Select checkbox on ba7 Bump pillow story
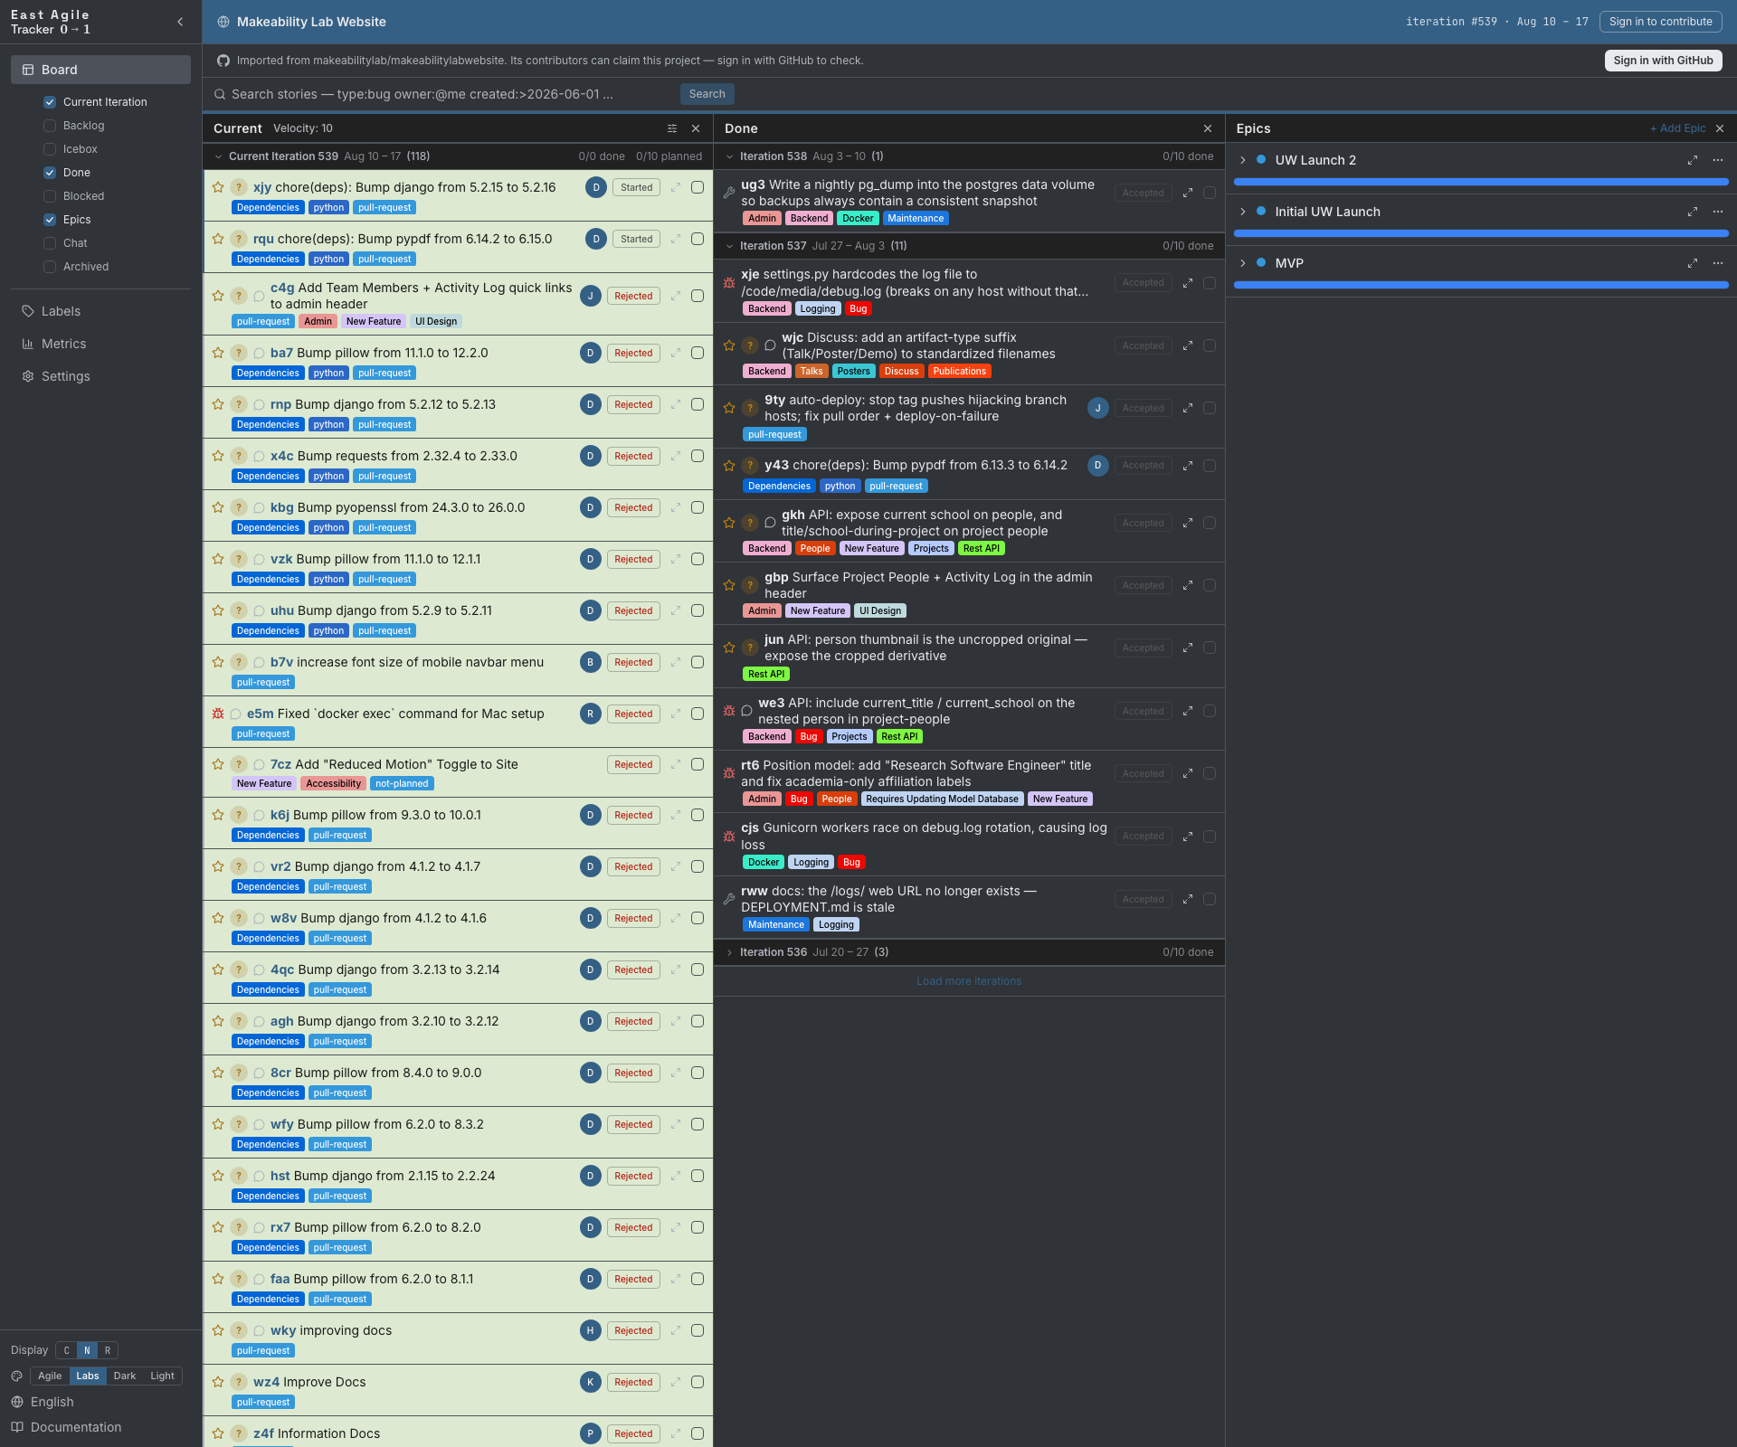The height and width of the screenshot is (1447, 1737). (x=698, y=353)
